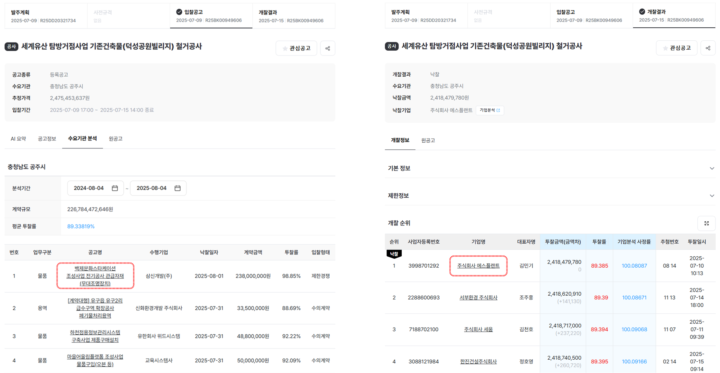
Task: Click fullscreen expand icon beside 개찰 순위
Action: click(x=706, y=223)
